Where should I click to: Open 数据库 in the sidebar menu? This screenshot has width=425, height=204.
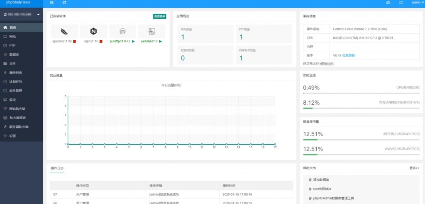pyautogui.click(x=14, y=54)
